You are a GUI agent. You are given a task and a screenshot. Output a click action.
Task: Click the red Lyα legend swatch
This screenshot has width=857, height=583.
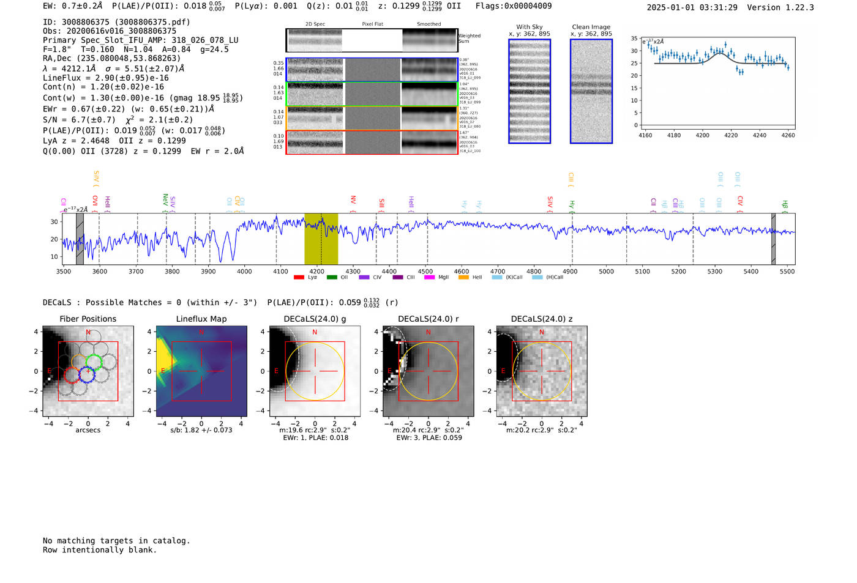[299, 277]
